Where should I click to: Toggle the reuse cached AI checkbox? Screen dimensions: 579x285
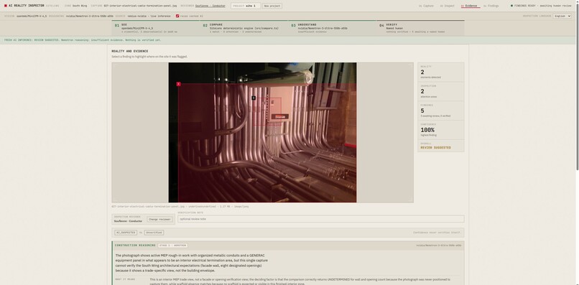177,16
